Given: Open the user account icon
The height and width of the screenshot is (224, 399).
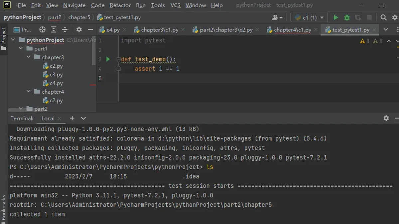Looking at the screenshot, I should point(277,18).
